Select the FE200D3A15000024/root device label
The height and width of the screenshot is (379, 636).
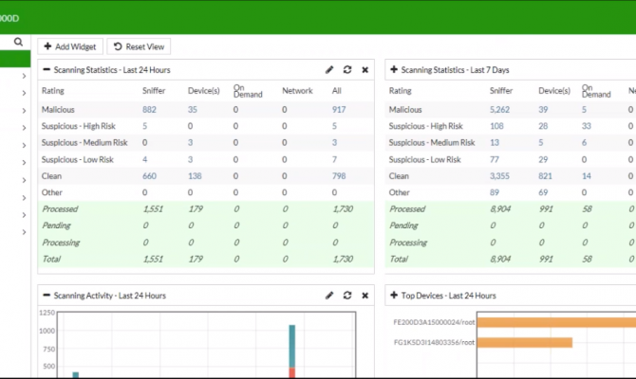[434, 322]
